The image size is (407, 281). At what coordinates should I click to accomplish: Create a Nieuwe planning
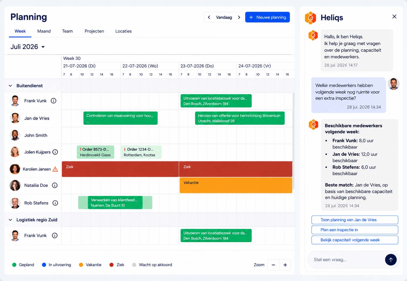click(x=267, y=17)
